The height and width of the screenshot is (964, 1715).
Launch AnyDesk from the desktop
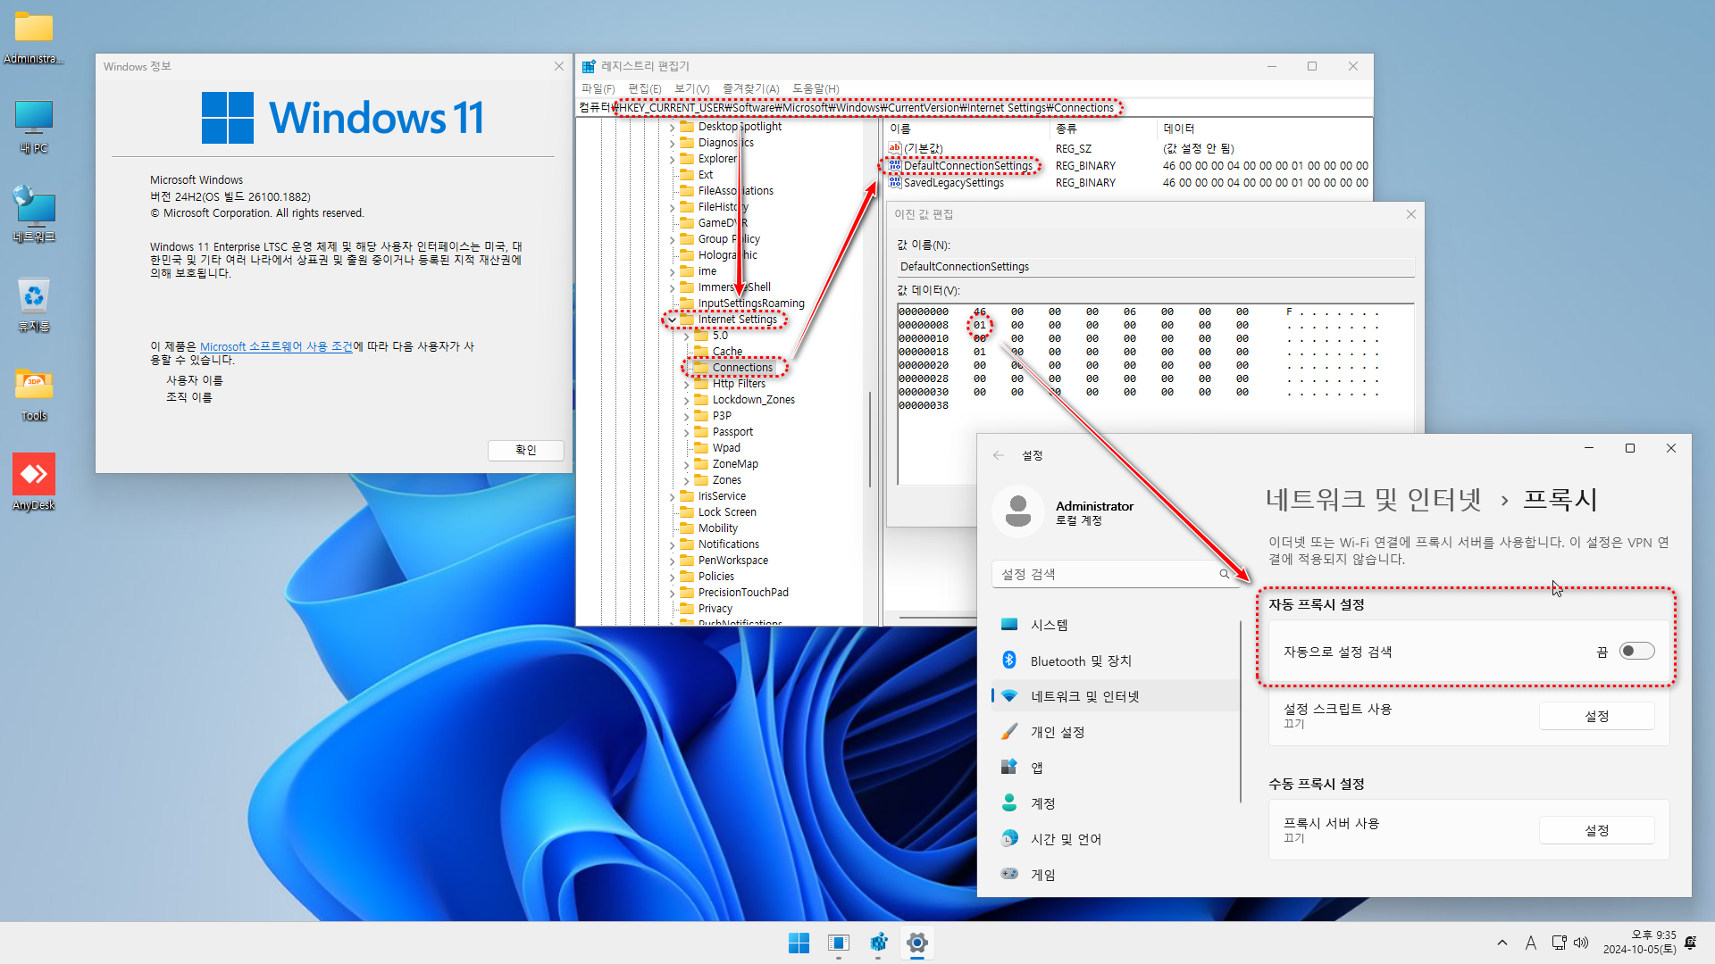tap(34, 482)
